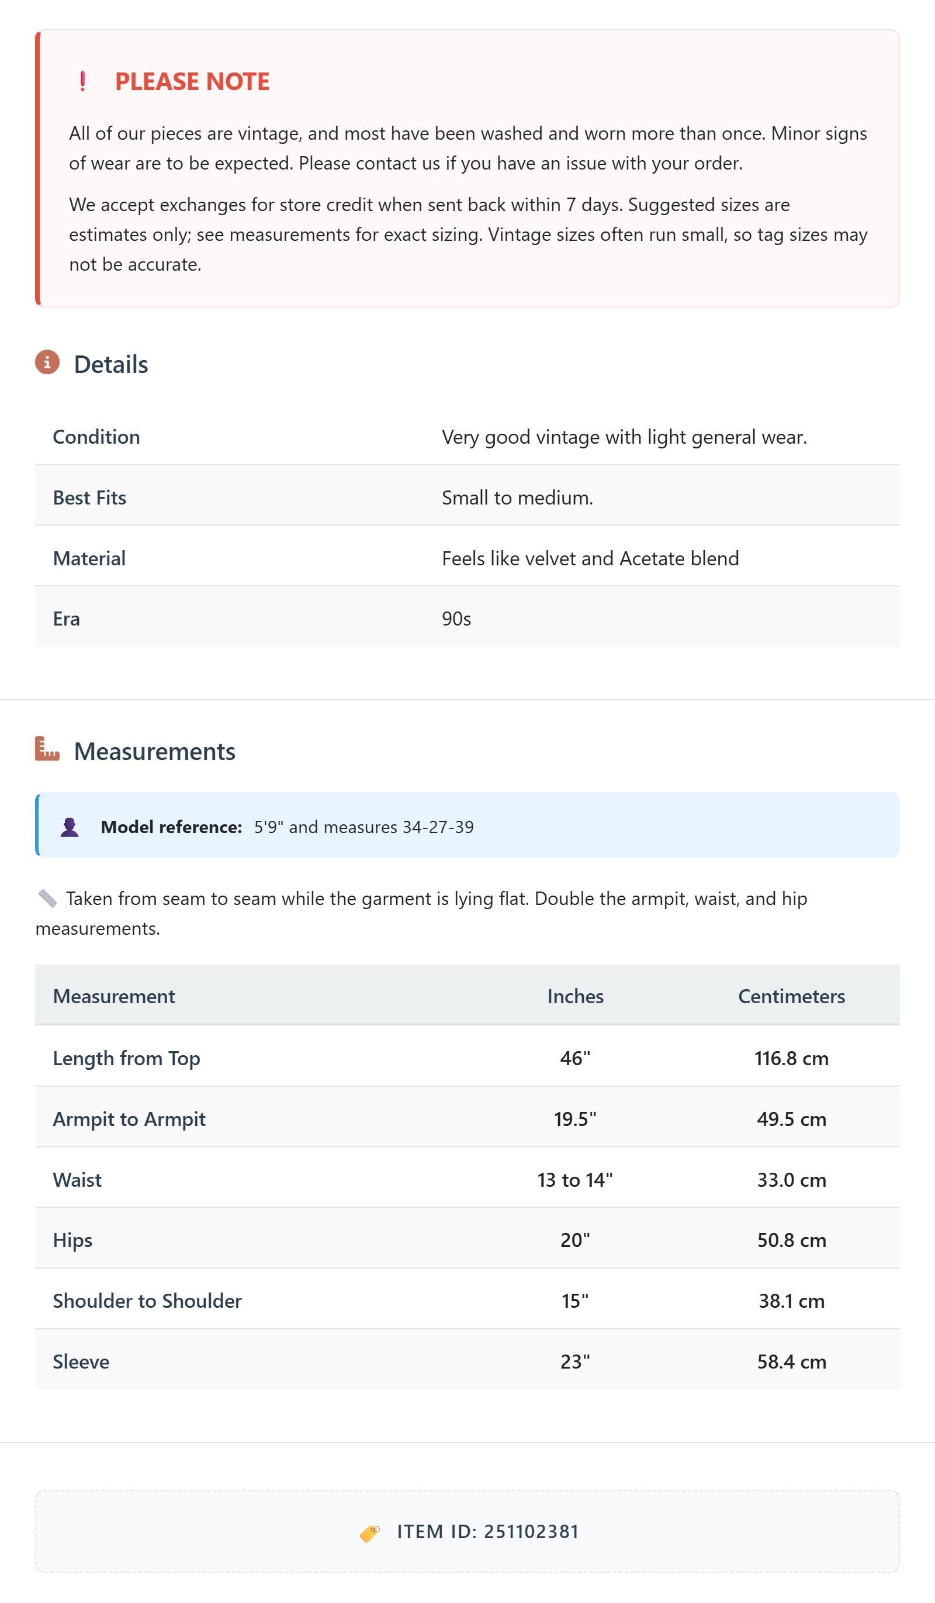Click the Best Fits value Small to medium
Screen dimensions: 935x1603
tap(517, 498)
